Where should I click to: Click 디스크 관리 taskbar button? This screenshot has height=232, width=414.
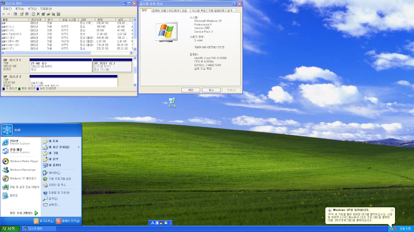[x=39, y=229]
